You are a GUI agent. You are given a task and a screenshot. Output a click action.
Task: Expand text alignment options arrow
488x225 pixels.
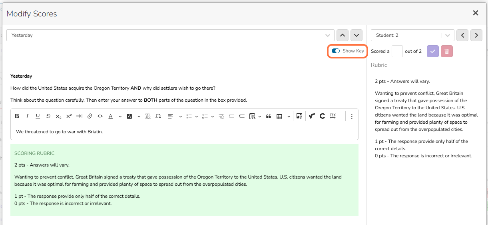pyautogui.click(x=180, y=117)
